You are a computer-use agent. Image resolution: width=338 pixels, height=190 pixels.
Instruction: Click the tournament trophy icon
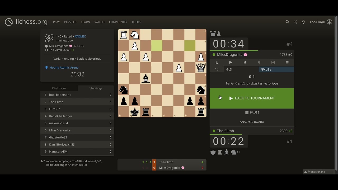[46, 68]
